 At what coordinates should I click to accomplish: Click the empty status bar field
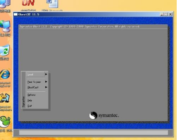[x=93, y=132]
